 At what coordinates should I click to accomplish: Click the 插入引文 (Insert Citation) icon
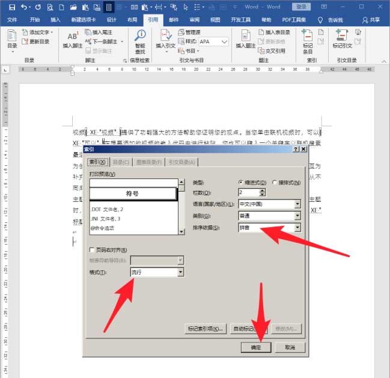(165, 38)
